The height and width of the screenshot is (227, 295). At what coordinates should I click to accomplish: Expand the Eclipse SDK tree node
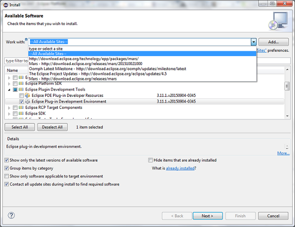pos(9,114)
